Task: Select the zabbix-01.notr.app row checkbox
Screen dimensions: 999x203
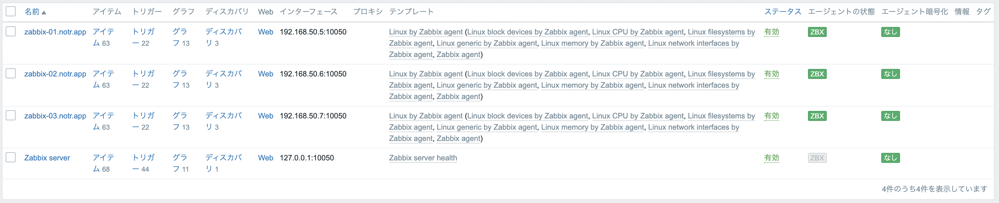Action: click(11, 31)
